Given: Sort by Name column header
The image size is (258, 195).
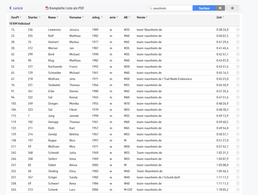Looking at the screenshot, I should (x=53, y=17).
